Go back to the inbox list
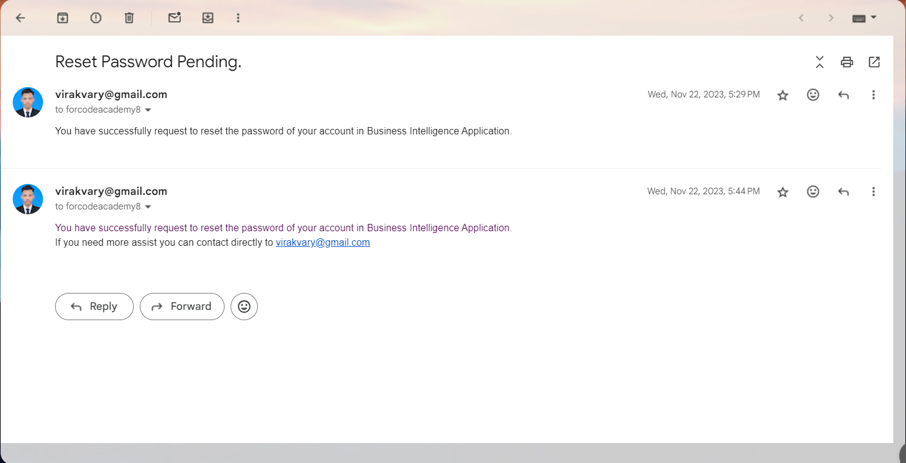This screenshot has height=463, width=906. pos(21,18)
